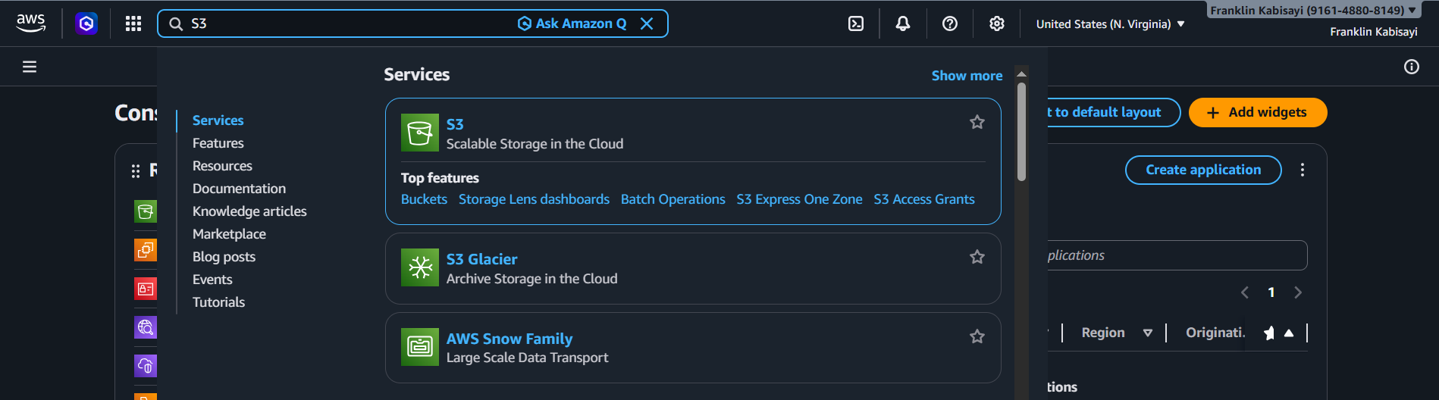Click the S3 Glacier snowflake icon
1439x400 pixels.
(x=420, y=267)
